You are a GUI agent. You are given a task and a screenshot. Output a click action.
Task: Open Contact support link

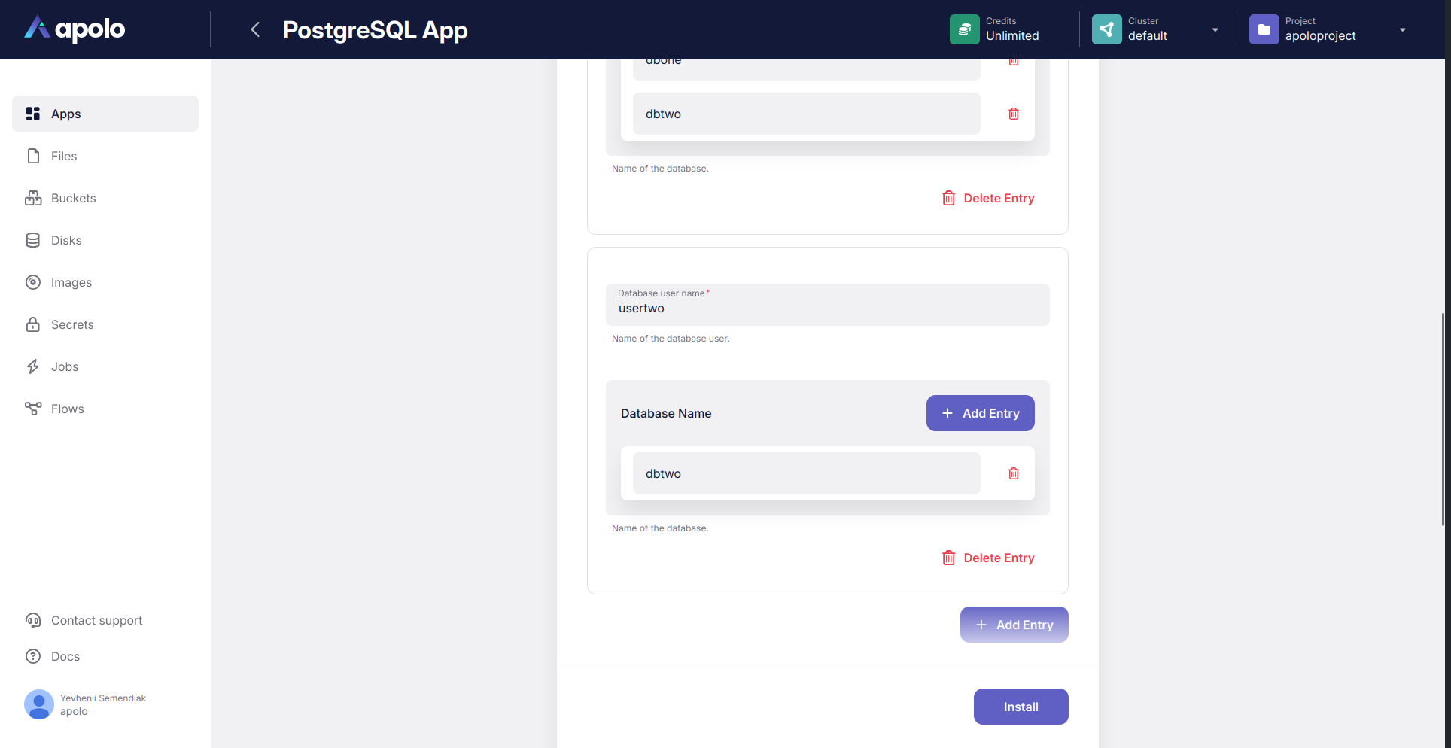(96, 620)
